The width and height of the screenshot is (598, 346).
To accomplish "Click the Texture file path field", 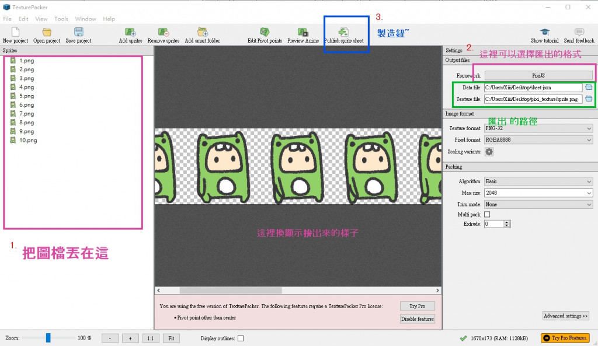I will click(533, 99).
